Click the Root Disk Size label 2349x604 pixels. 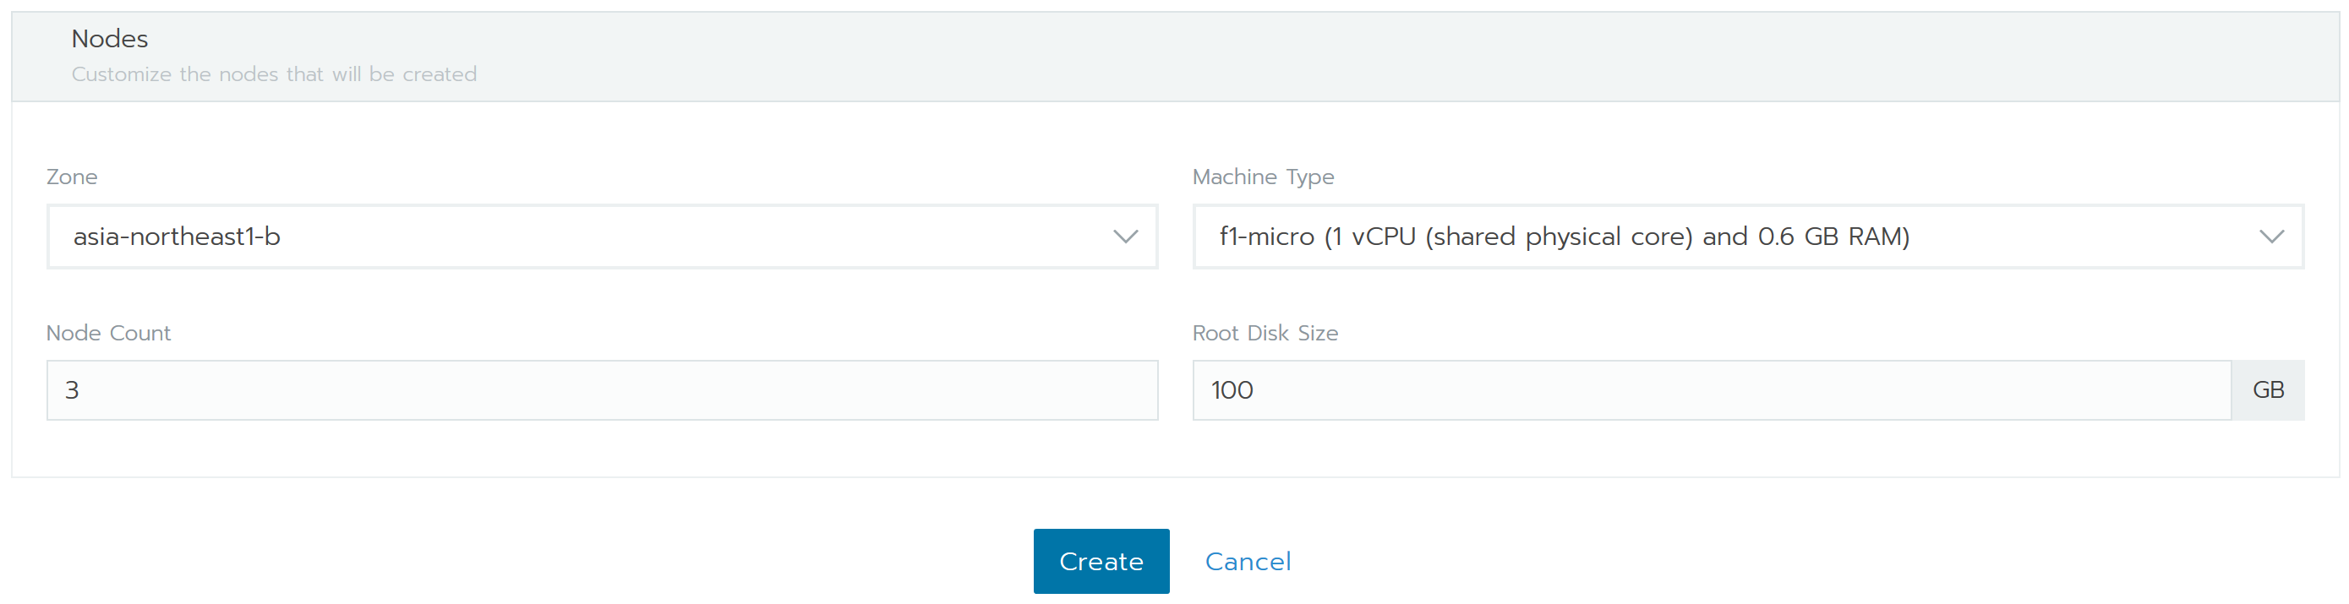1265,334
